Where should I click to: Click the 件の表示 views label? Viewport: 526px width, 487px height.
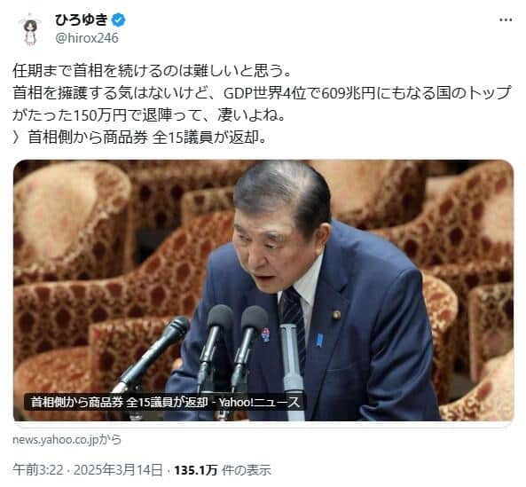247,470
